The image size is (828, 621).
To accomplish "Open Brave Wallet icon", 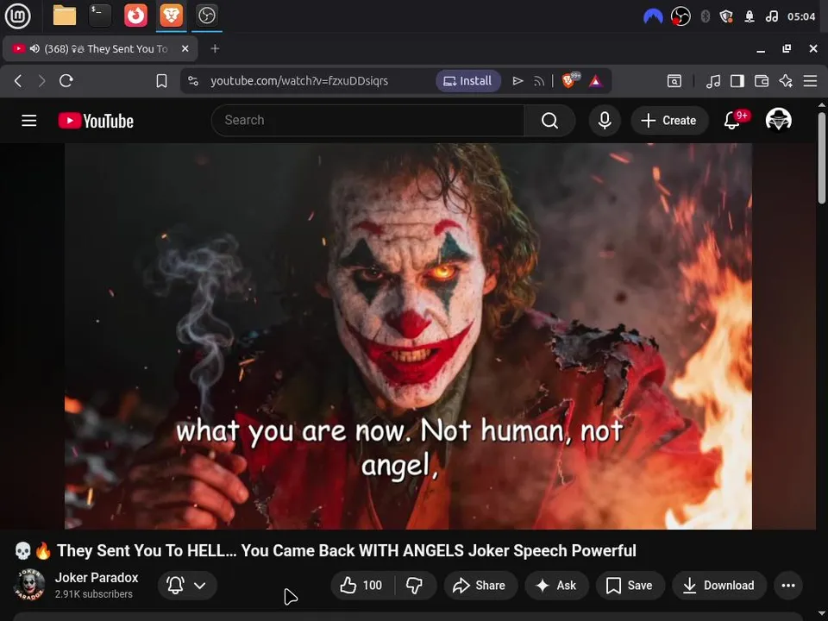I will pos(762,81).
